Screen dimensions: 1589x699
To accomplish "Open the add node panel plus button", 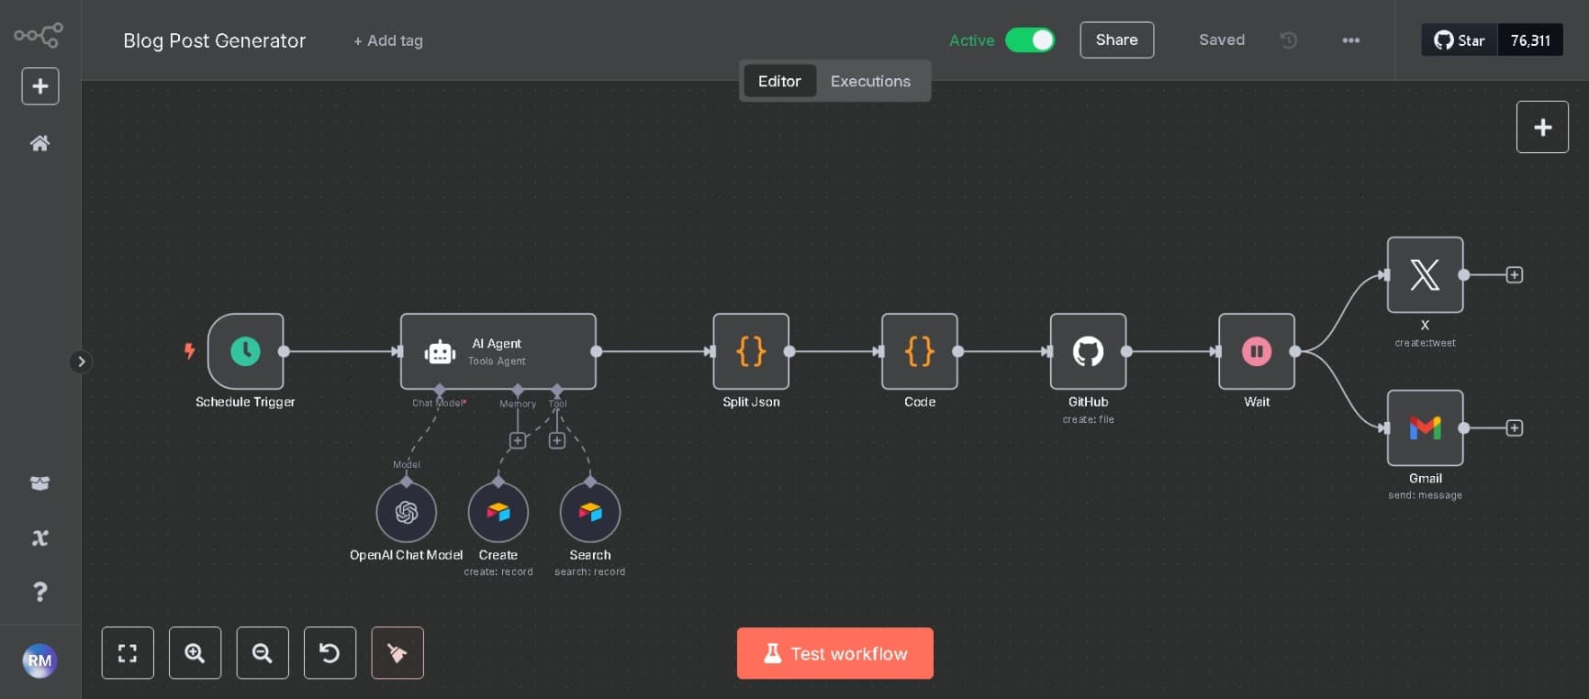I will click(1542, 128).
